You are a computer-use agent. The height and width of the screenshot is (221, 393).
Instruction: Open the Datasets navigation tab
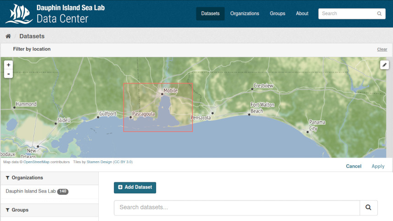[x=210, y=14]
